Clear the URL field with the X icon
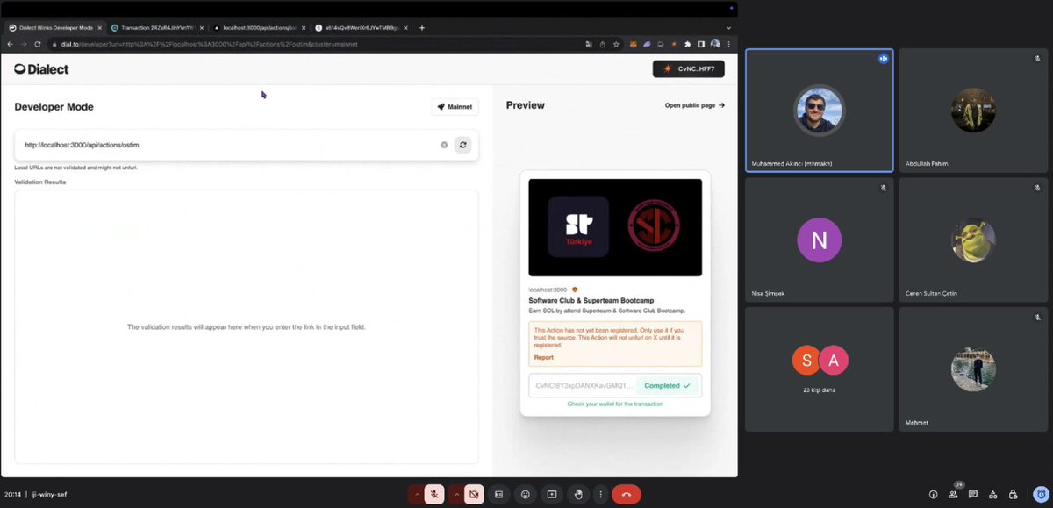Viewport: 1053px width, 508px height. coord(444,145)
